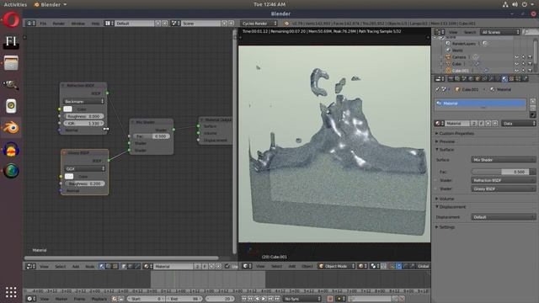Toggle visibility eye for Cube.001
Screen dimensions: 539x303
click(516, 71)
